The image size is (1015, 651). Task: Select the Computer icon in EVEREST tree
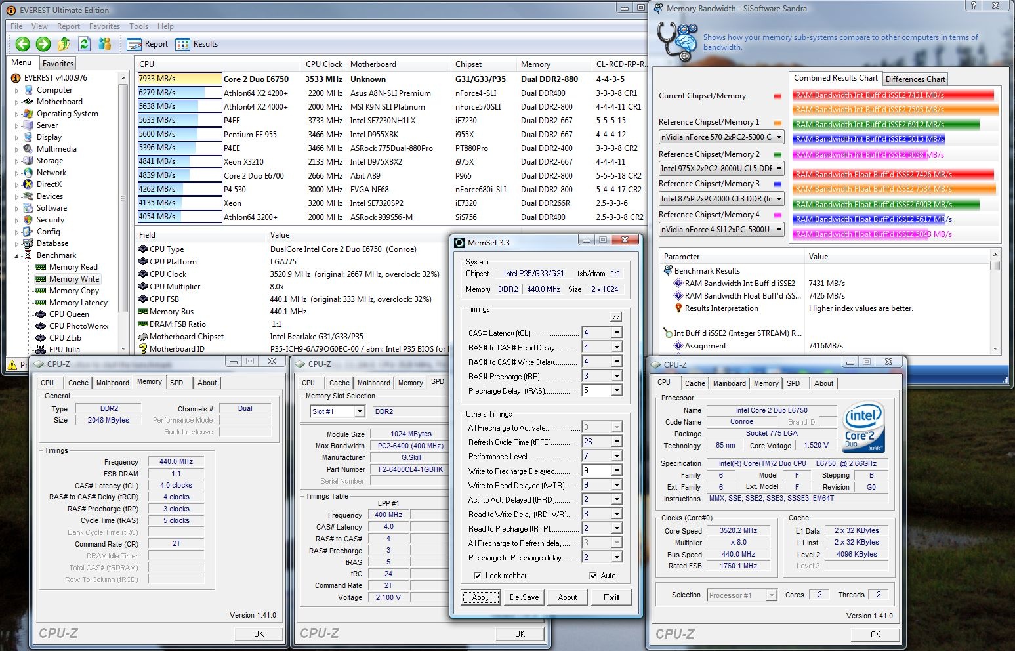(x=28, y=90)
